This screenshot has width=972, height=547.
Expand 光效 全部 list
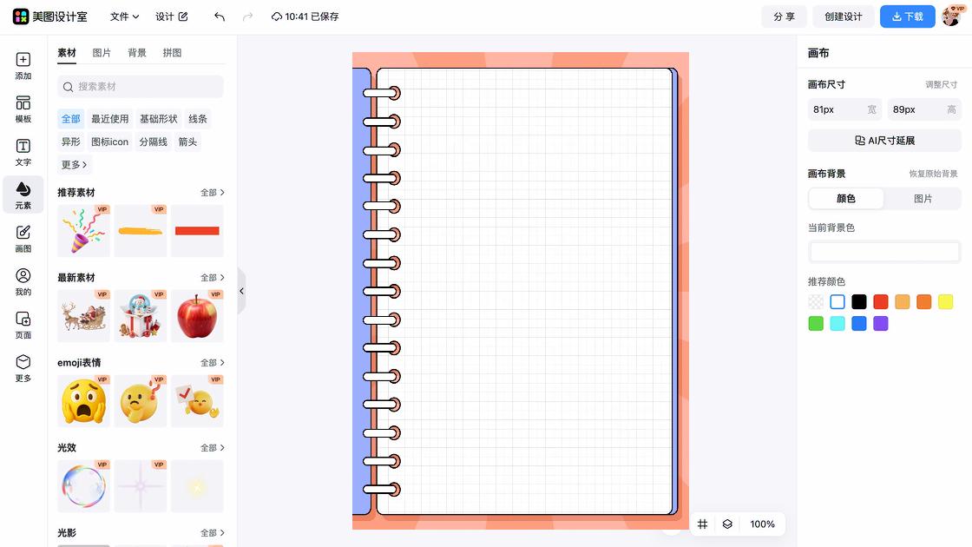(x=212, y=448)
